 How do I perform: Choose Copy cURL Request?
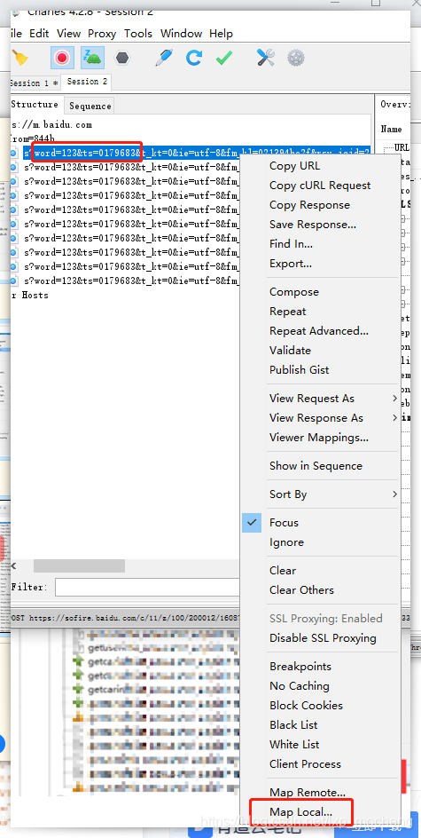coord(320,186)
